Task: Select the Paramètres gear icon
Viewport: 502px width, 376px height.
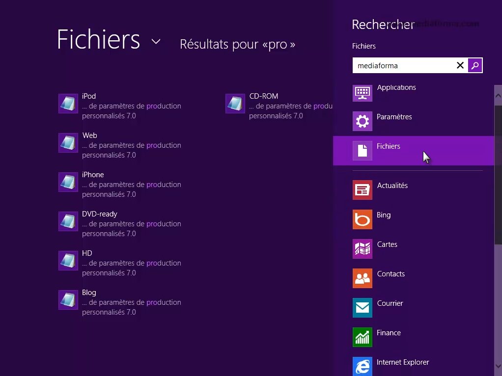Action: [x=363, y=121]
